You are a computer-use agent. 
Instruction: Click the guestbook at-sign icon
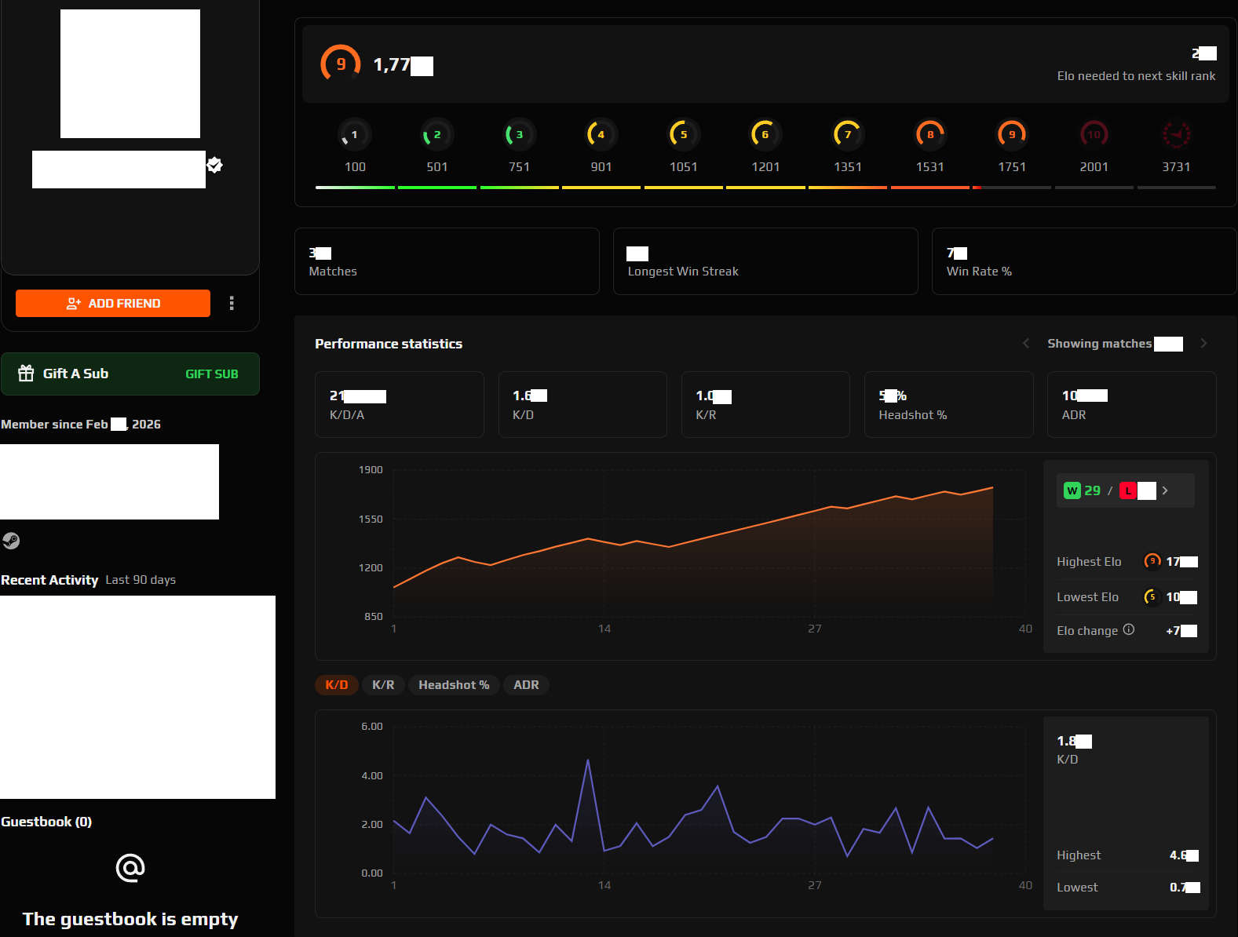(x=130, y=868)
